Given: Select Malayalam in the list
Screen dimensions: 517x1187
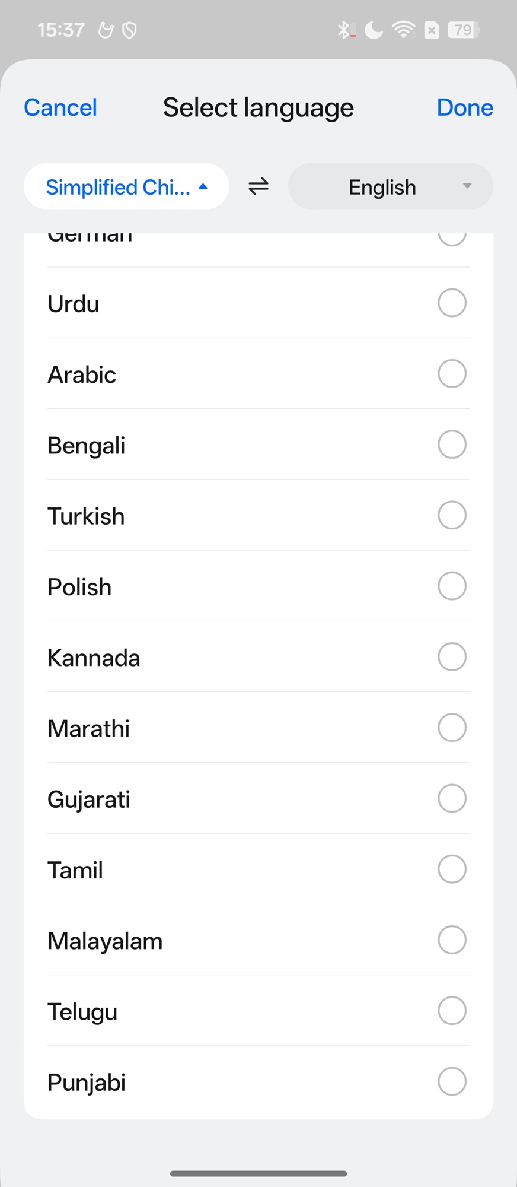Looking at the screenshot, I should click(105, 941).
